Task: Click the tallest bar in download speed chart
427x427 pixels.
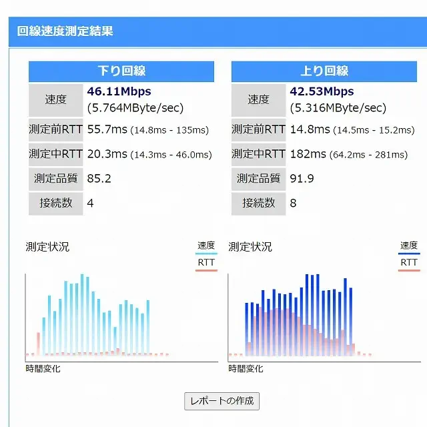Action: pos(82,314)
